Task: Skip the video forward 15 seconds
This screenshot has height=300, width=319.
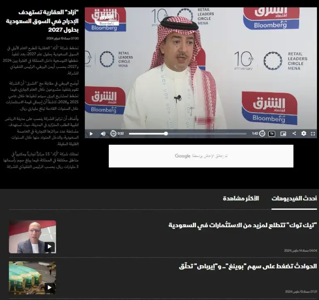Action: pos(262,134)
